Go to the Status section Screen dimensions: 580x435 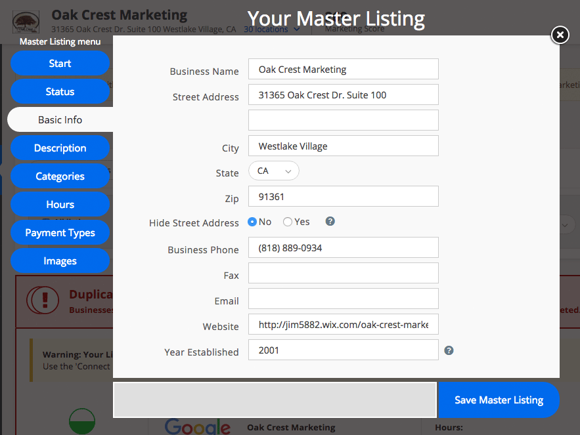[x=60, y=91]
